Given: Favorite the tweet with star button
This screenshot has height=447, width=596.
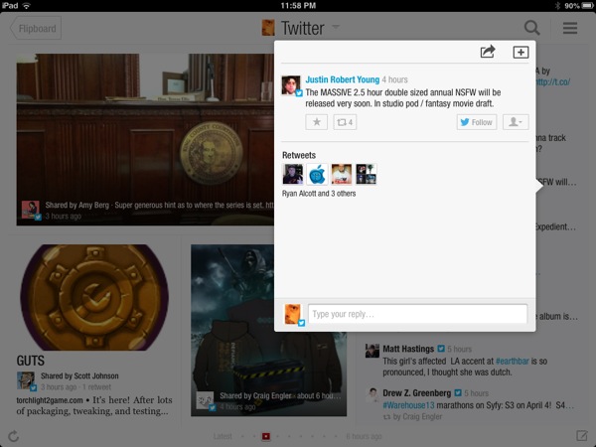Looking at the screenshot, I should [316, 122].
